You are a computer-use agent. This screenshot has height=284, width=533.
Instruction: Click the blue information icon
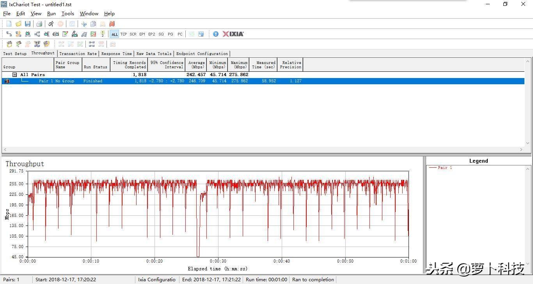216,34
